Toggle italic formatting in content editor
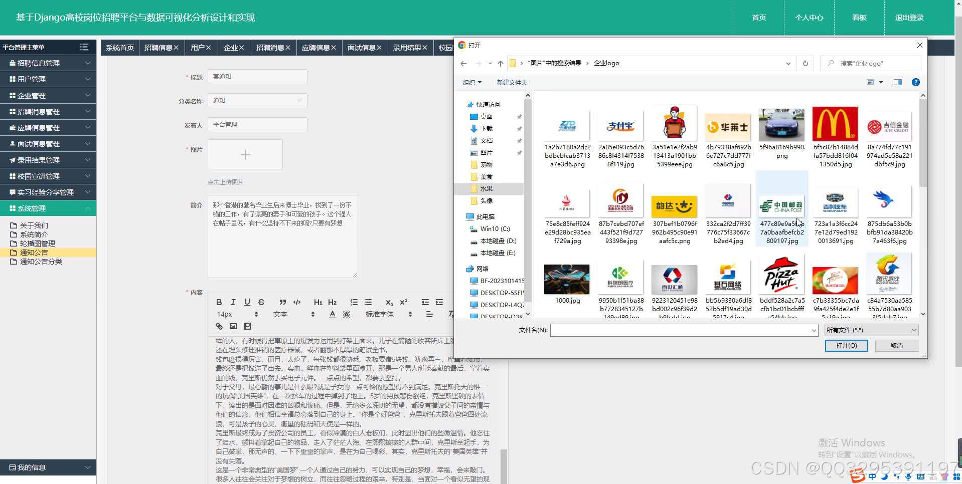The height and width of the screenshot is (484, 962). 233,302
